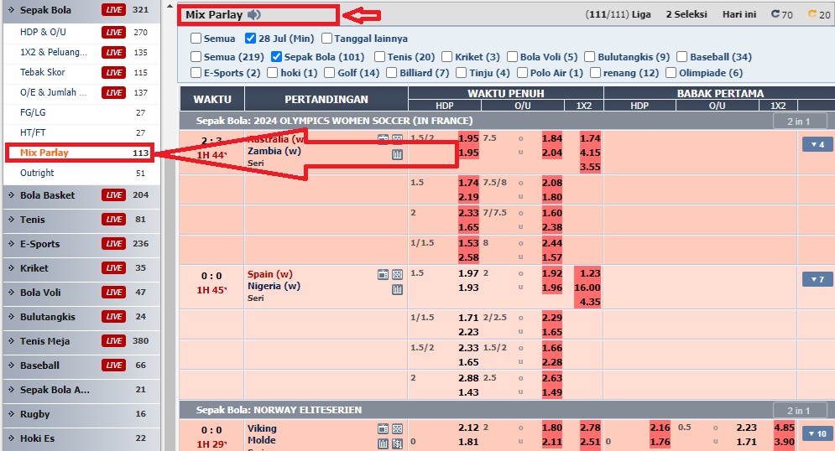Click the dollar-sign icon in the Molde row

tap(397, 443)
